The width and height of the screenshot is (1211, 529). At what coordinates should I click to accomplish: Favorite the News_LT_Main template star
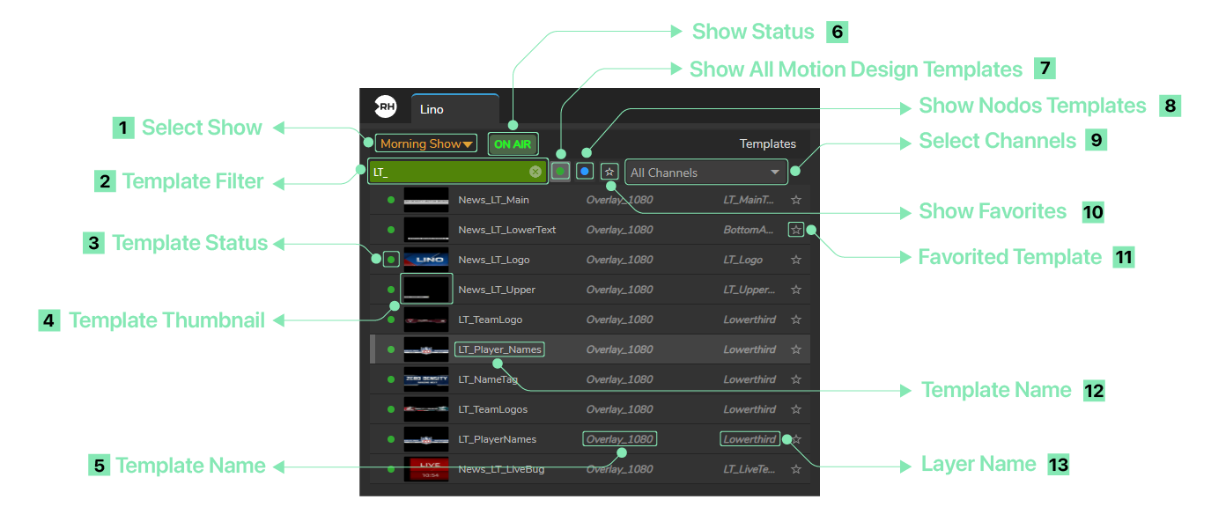tap(796, 200)
